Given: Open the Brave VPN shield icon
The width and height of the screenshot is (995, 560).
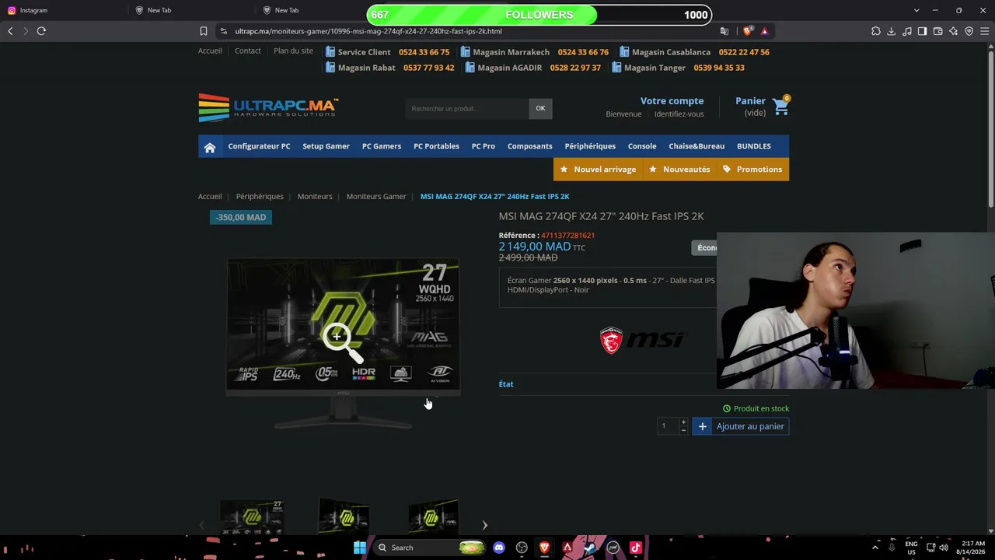Looking at the screenshot, I should (969, 31).
